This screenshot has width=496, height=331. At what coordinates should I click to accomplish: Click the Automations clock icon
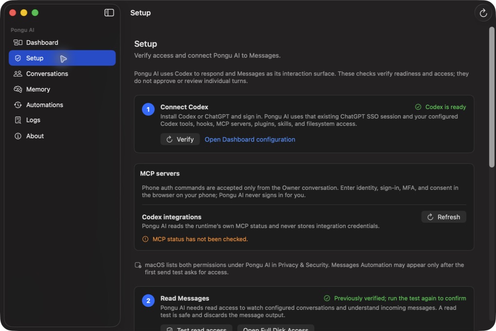click(18, 105)
